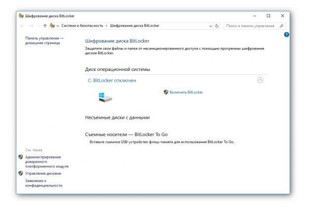Image resolution: width=311 pixels, height=220 pixels.
Task: Open 'Управление дисками' link
Action: tap(43, 174)
